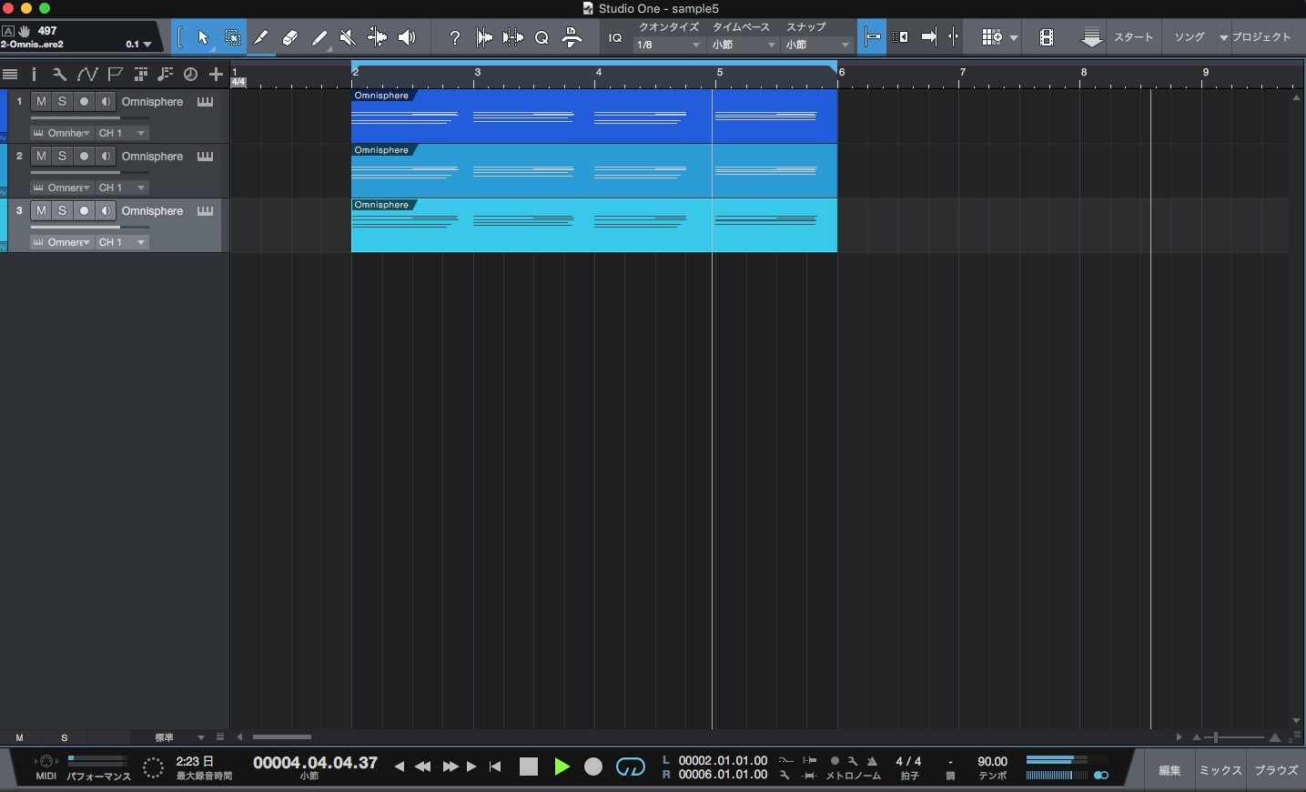Open track 3 instrument output dropdown
The height and width of the screenshot is (792, 1306).
point(62,242)
